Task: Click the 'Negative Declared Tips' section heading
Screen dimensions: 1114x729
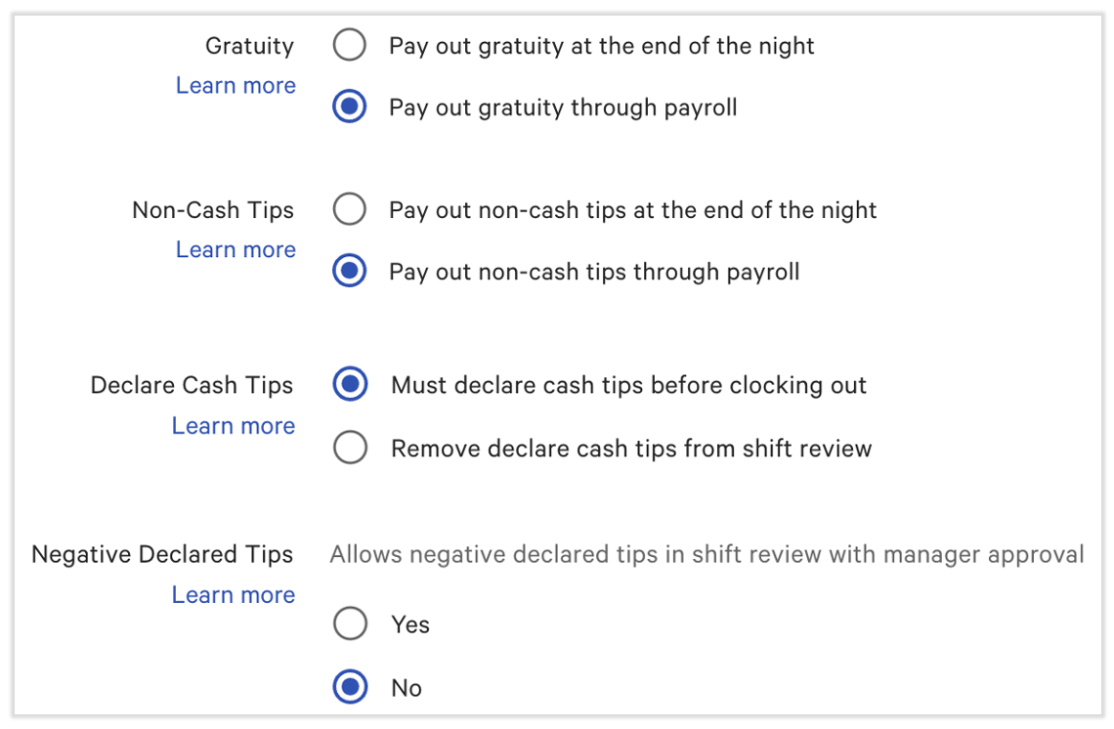Action: pos(162,554)
